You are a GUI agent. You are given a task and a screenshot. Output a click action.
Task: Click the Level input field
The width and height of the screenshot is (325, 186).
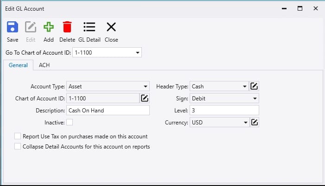click(x=224, y=110)
